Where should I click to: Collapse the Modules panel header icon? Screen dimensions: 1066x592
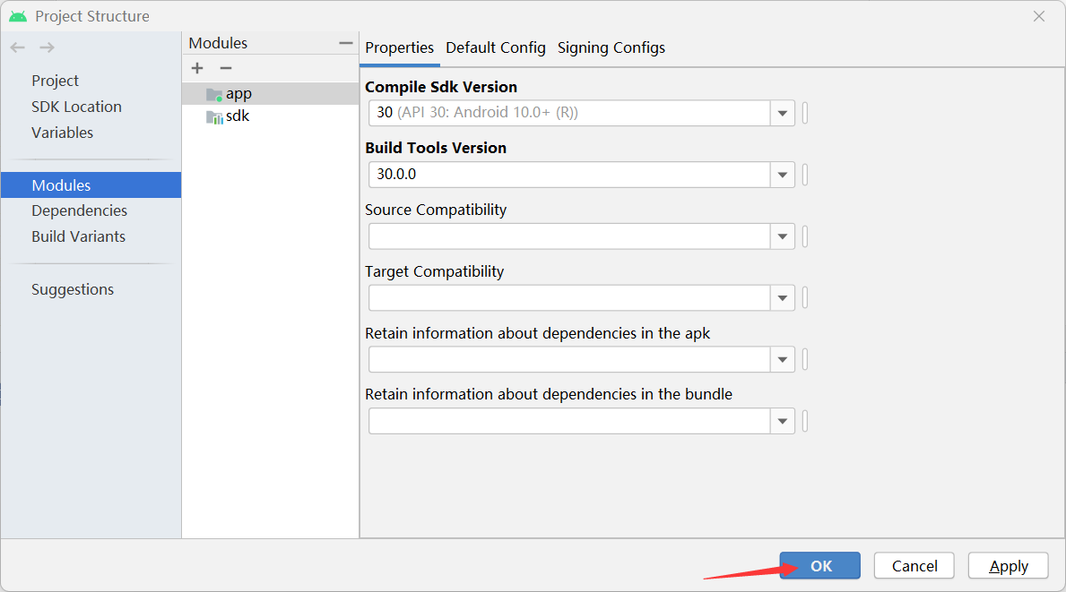[x=346, y=43]
